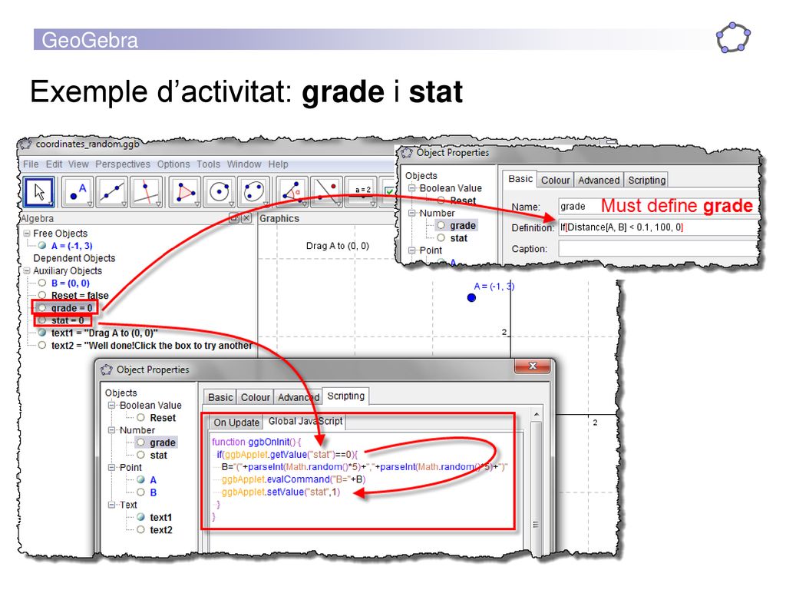The image size is (786, 590).
Task: Click the empty Caption field
Action: pos(659,248)
